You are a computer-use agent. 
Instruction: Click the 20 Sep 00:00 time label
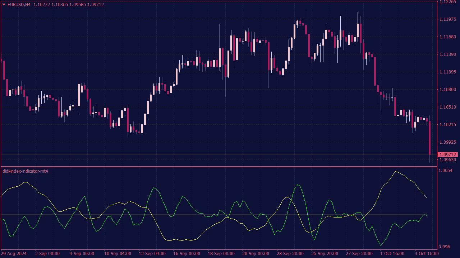click(256, 254)
